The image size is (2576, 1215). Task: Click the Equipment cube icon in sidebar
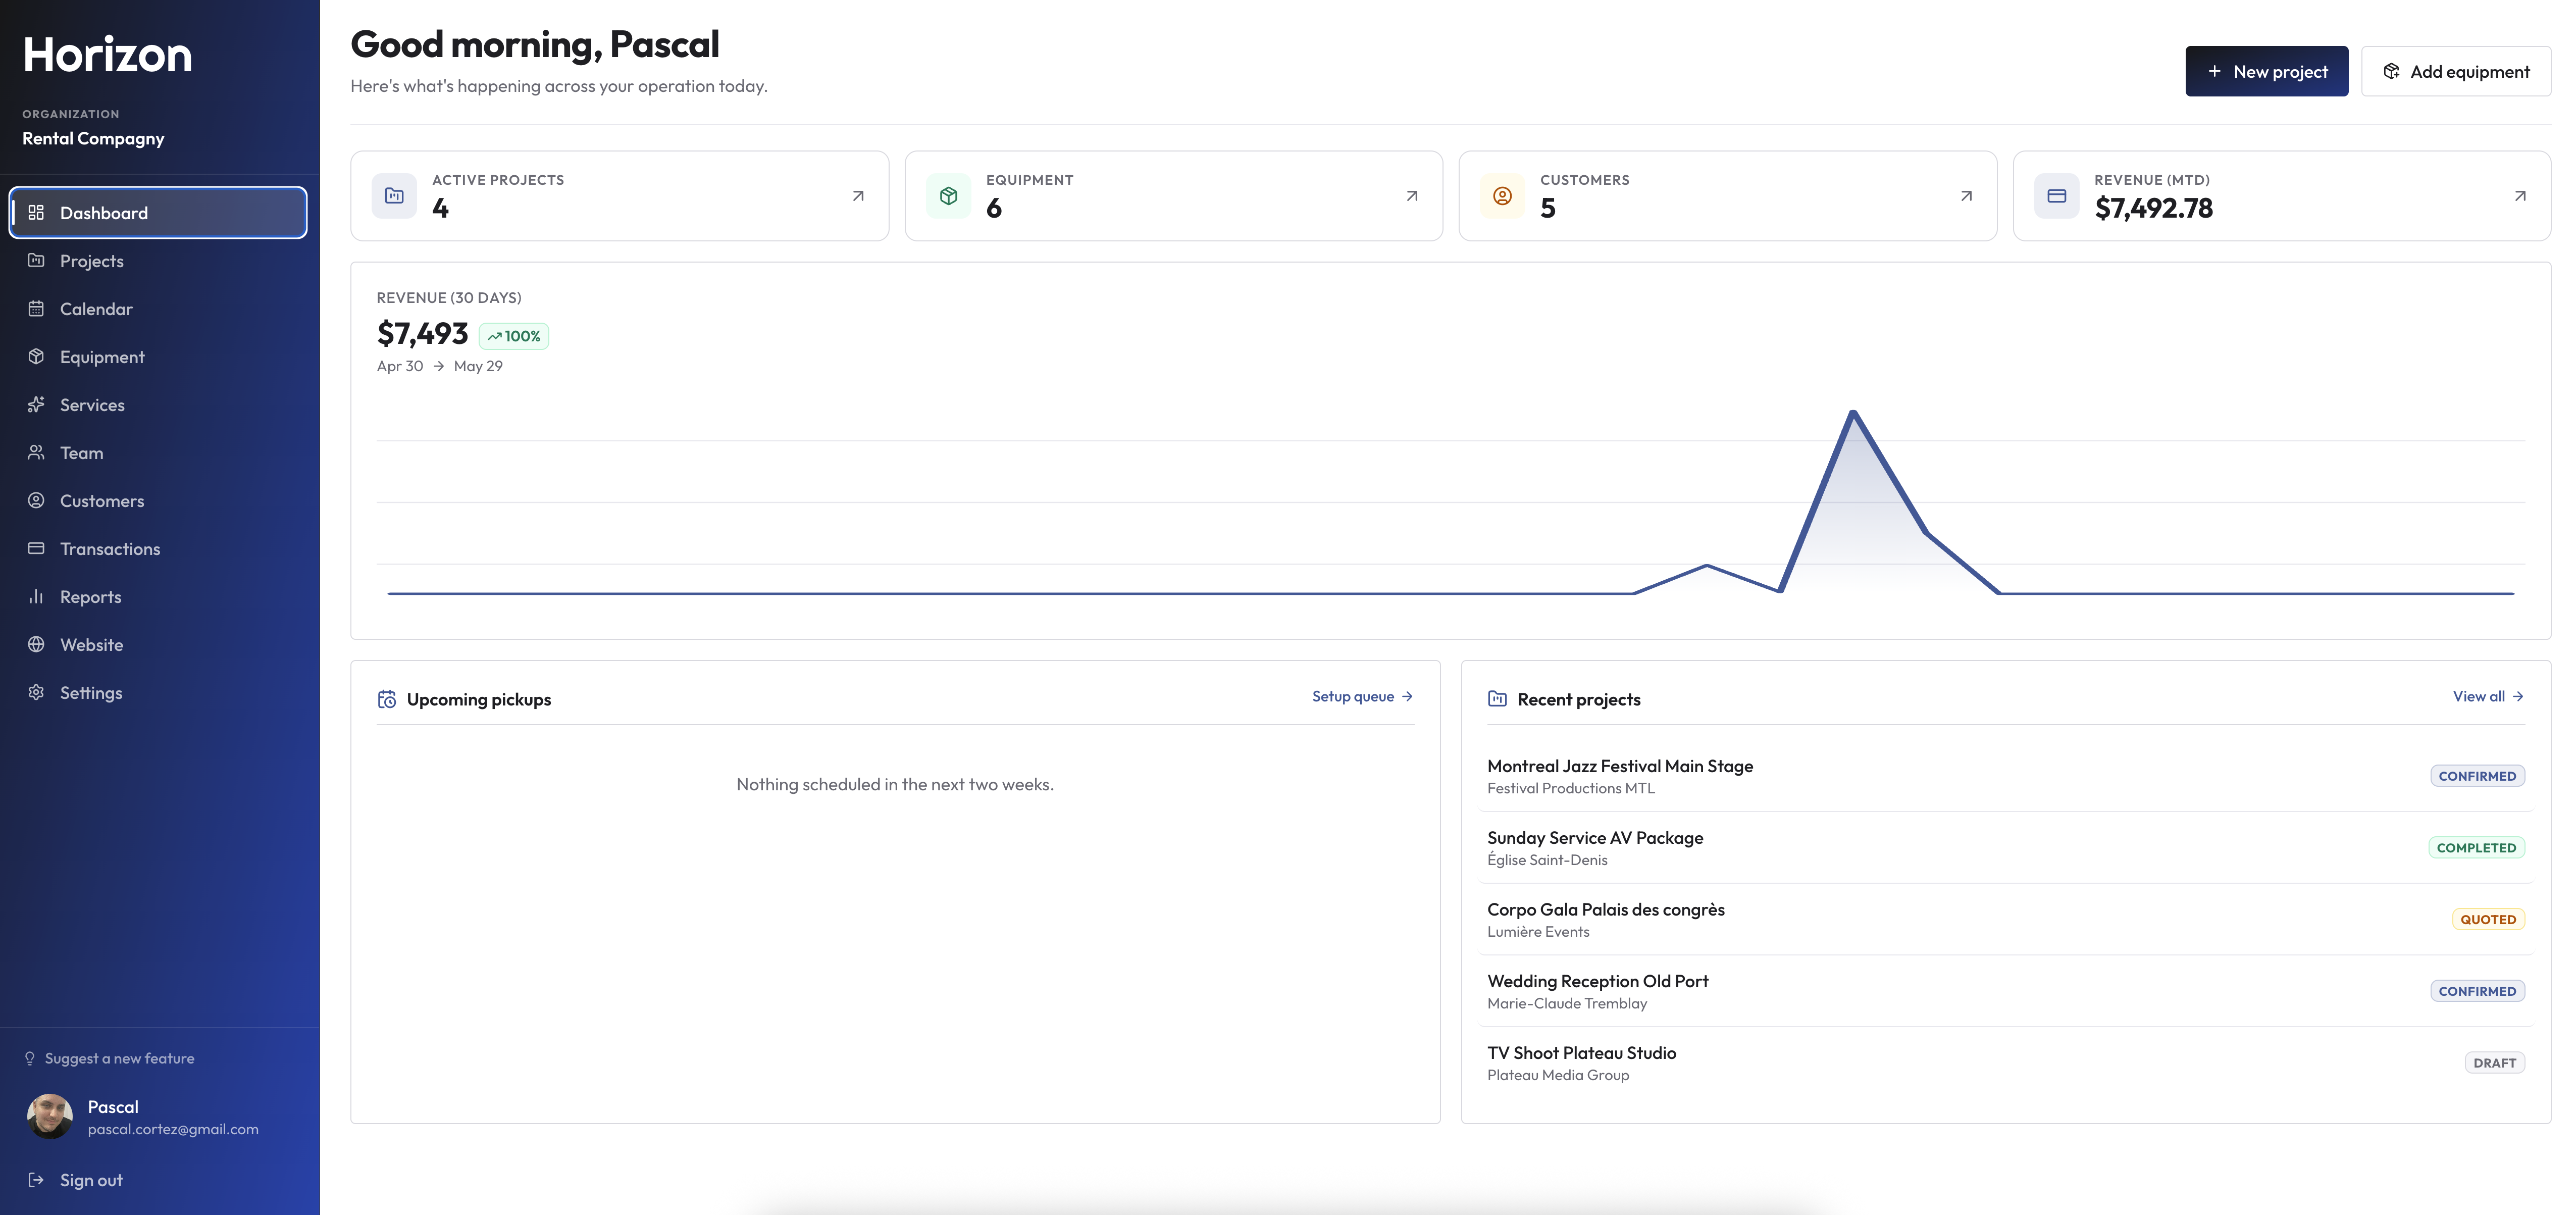tap(36, 356)
